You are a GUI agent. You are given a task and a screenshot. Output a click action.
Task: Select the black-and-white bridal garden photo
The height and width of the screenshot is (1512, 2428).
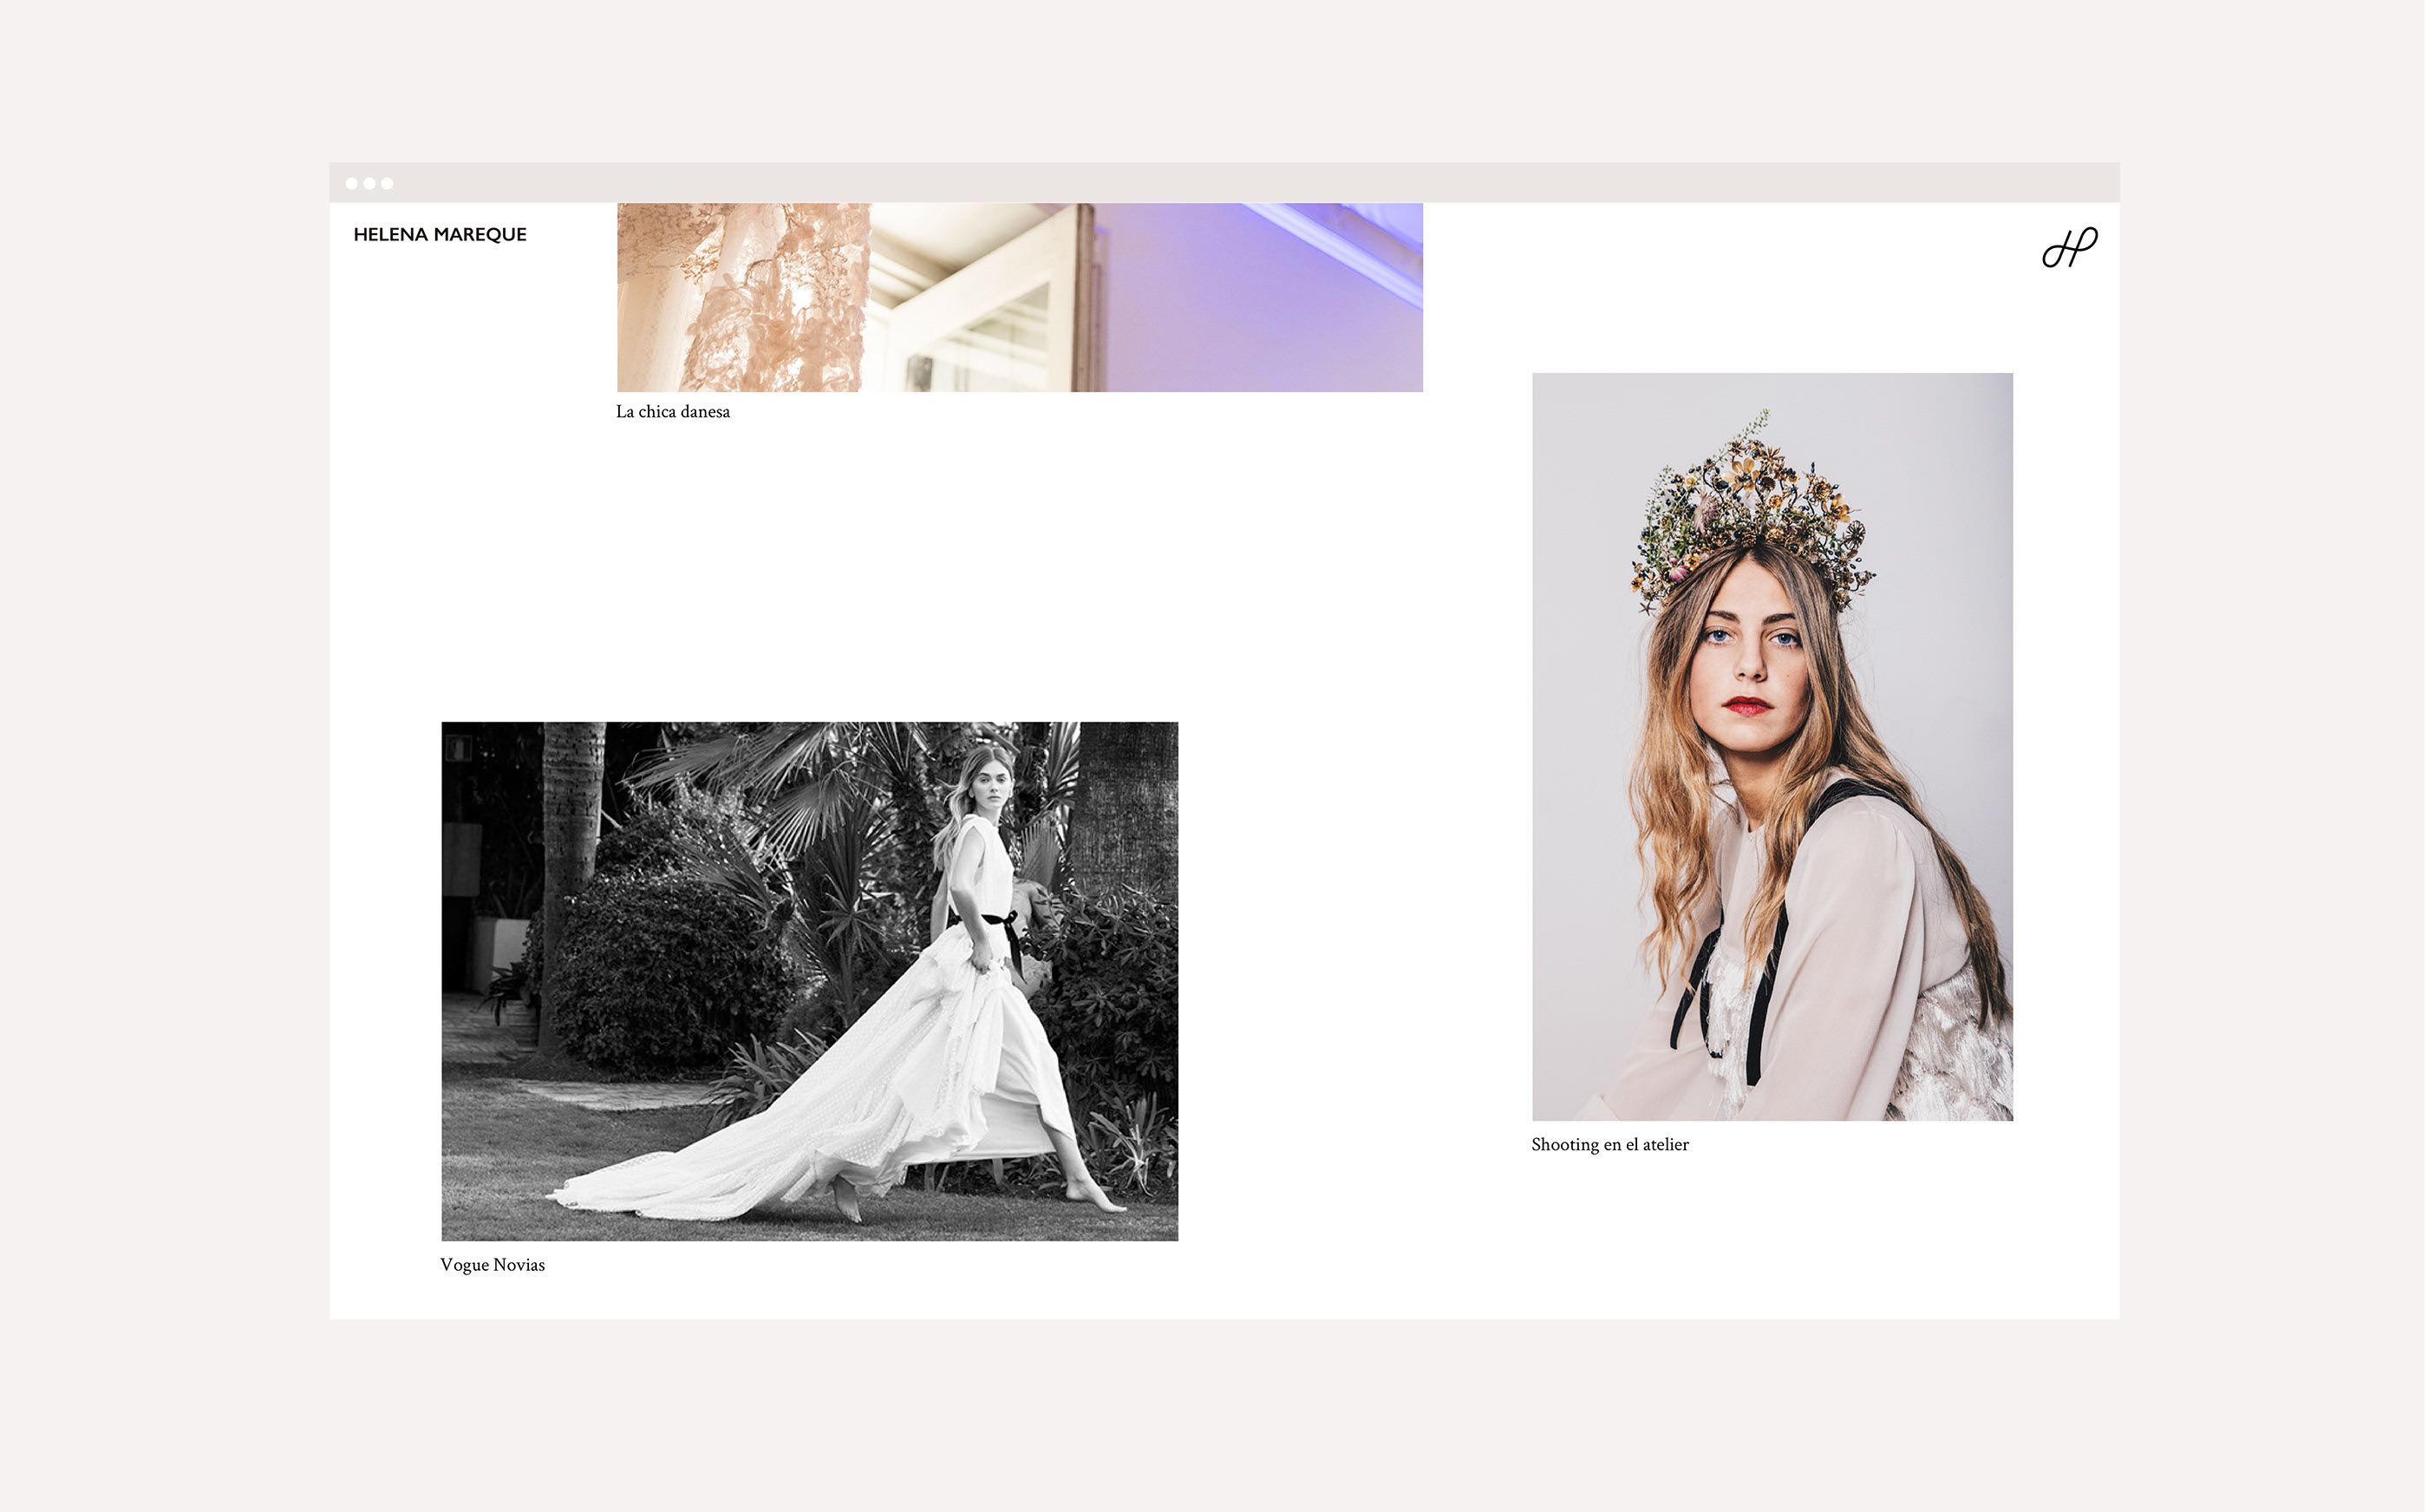(811, 982)
